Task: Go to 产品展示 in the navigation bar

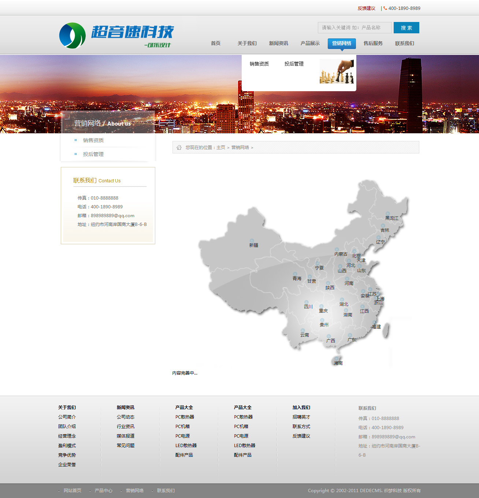Action: [x=310, y=43]
